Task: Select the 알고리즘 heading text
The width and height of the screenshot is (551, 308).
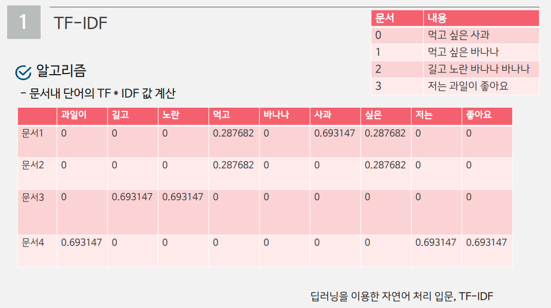Action: pyautogui.click(x=61, y=71)
